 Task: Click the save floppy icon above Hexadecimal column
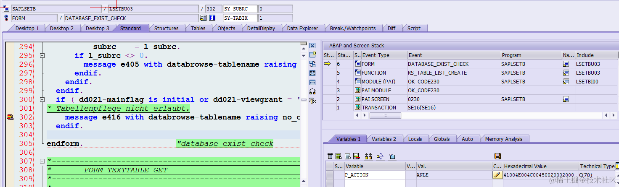[x=497, y=156]
